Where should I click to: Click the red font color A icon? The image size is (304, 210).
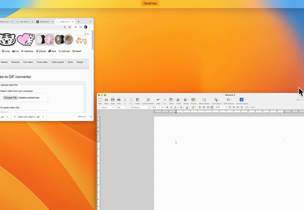(x=187, y=107)
